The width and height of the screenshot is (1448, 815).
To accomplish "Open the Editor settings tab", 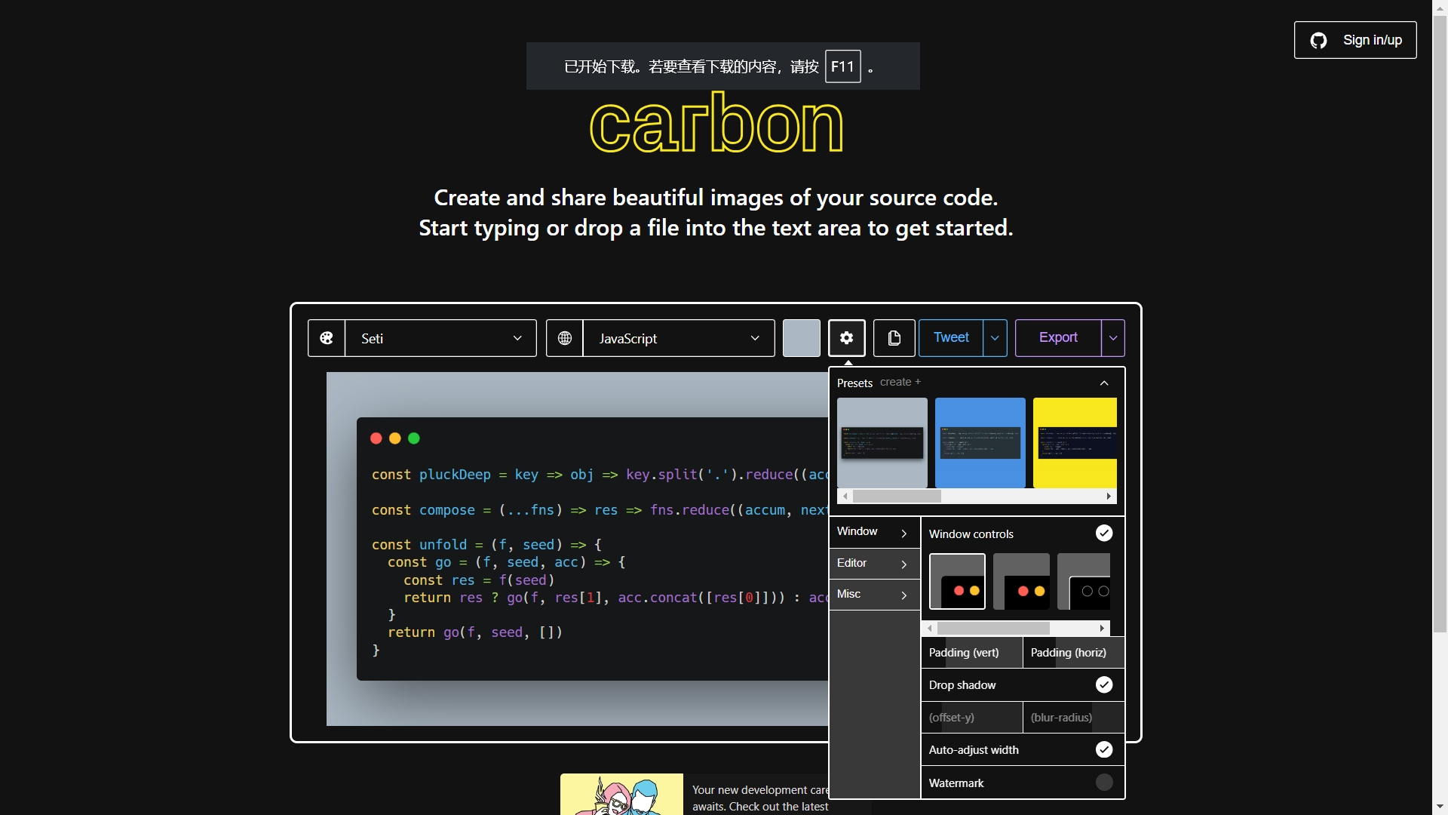I will [874, 564].
